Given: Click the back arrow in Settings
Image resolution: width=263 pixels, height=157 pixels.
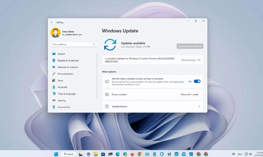Looking at the screenshot, I should (x=52, y=22).
